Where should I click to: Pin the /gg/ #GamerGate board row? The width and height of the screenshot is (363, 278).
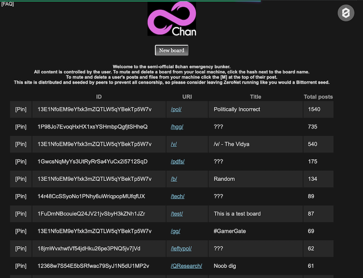[21, 231]
